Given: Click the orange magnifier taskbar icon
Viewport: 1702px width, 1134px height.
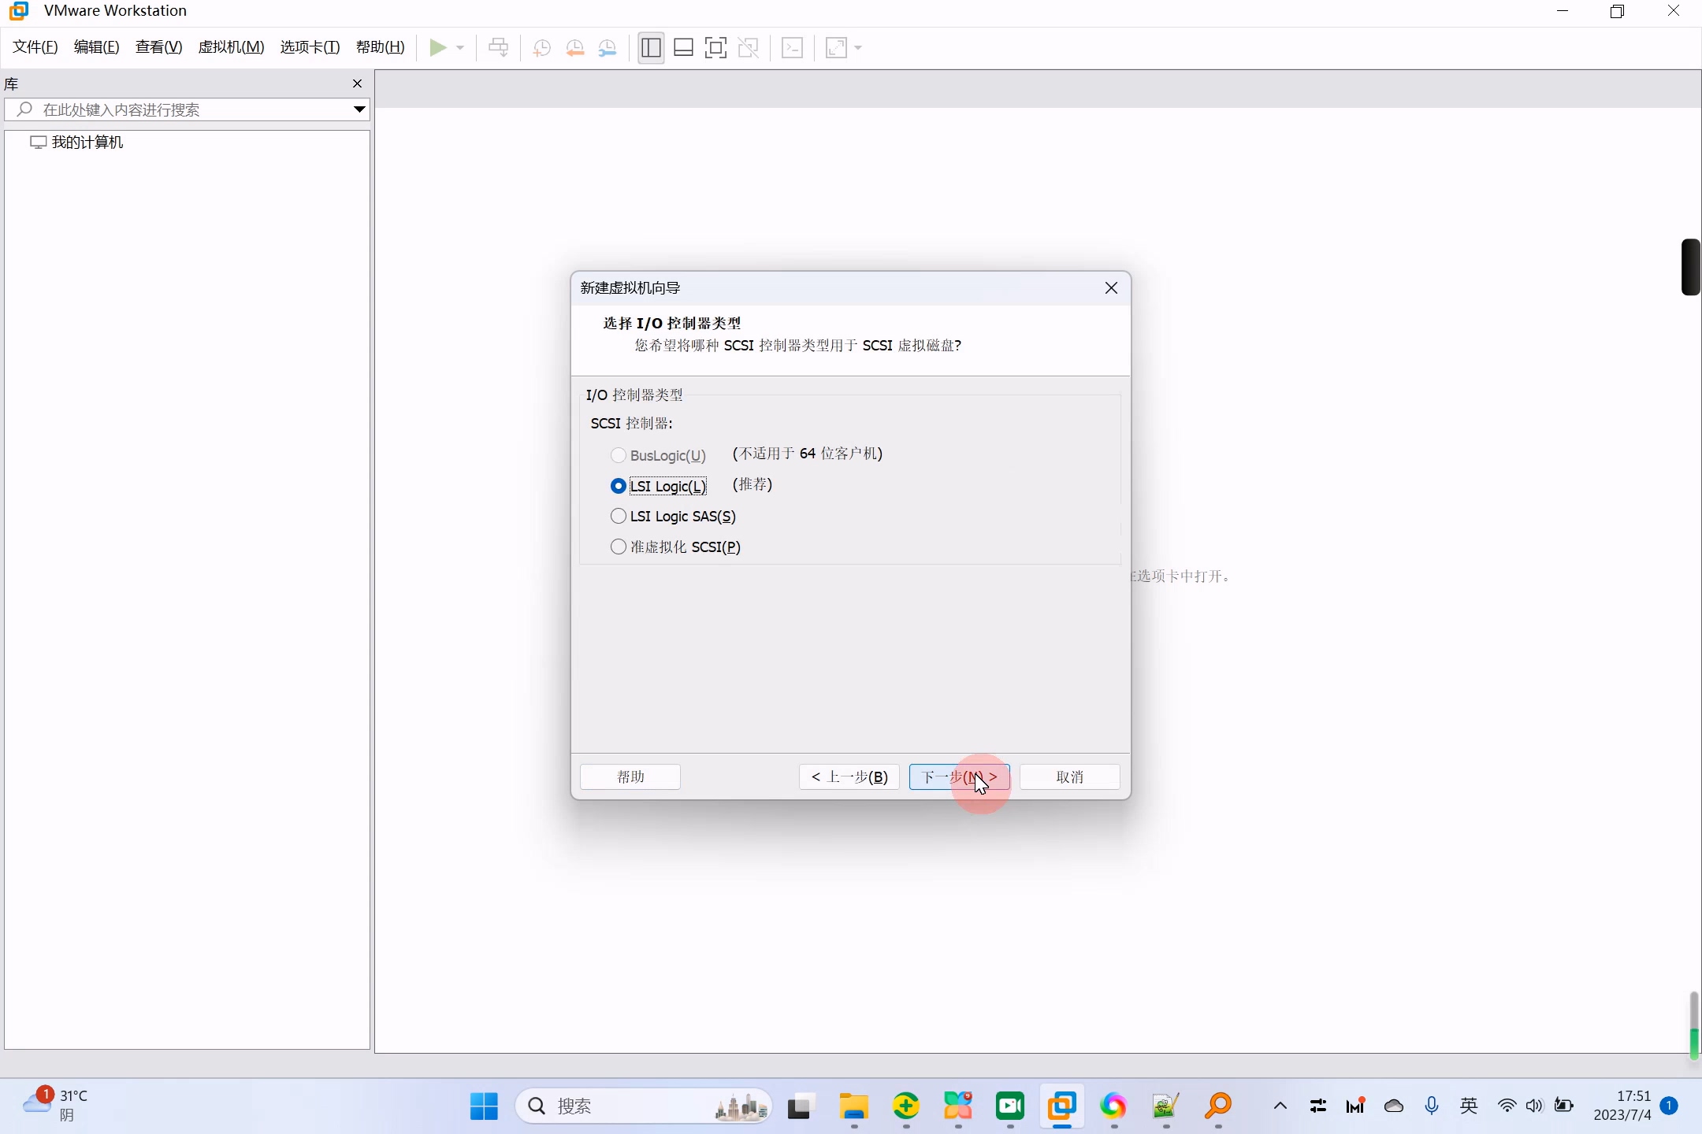Looking at the screenshot, I should click(x=1218, y=1106).
